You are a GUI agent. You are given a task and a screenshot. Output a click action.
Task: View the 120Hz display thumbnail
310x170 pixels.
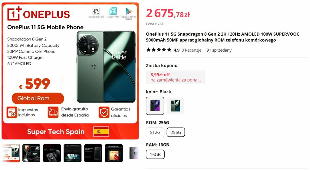coord(73,153)
